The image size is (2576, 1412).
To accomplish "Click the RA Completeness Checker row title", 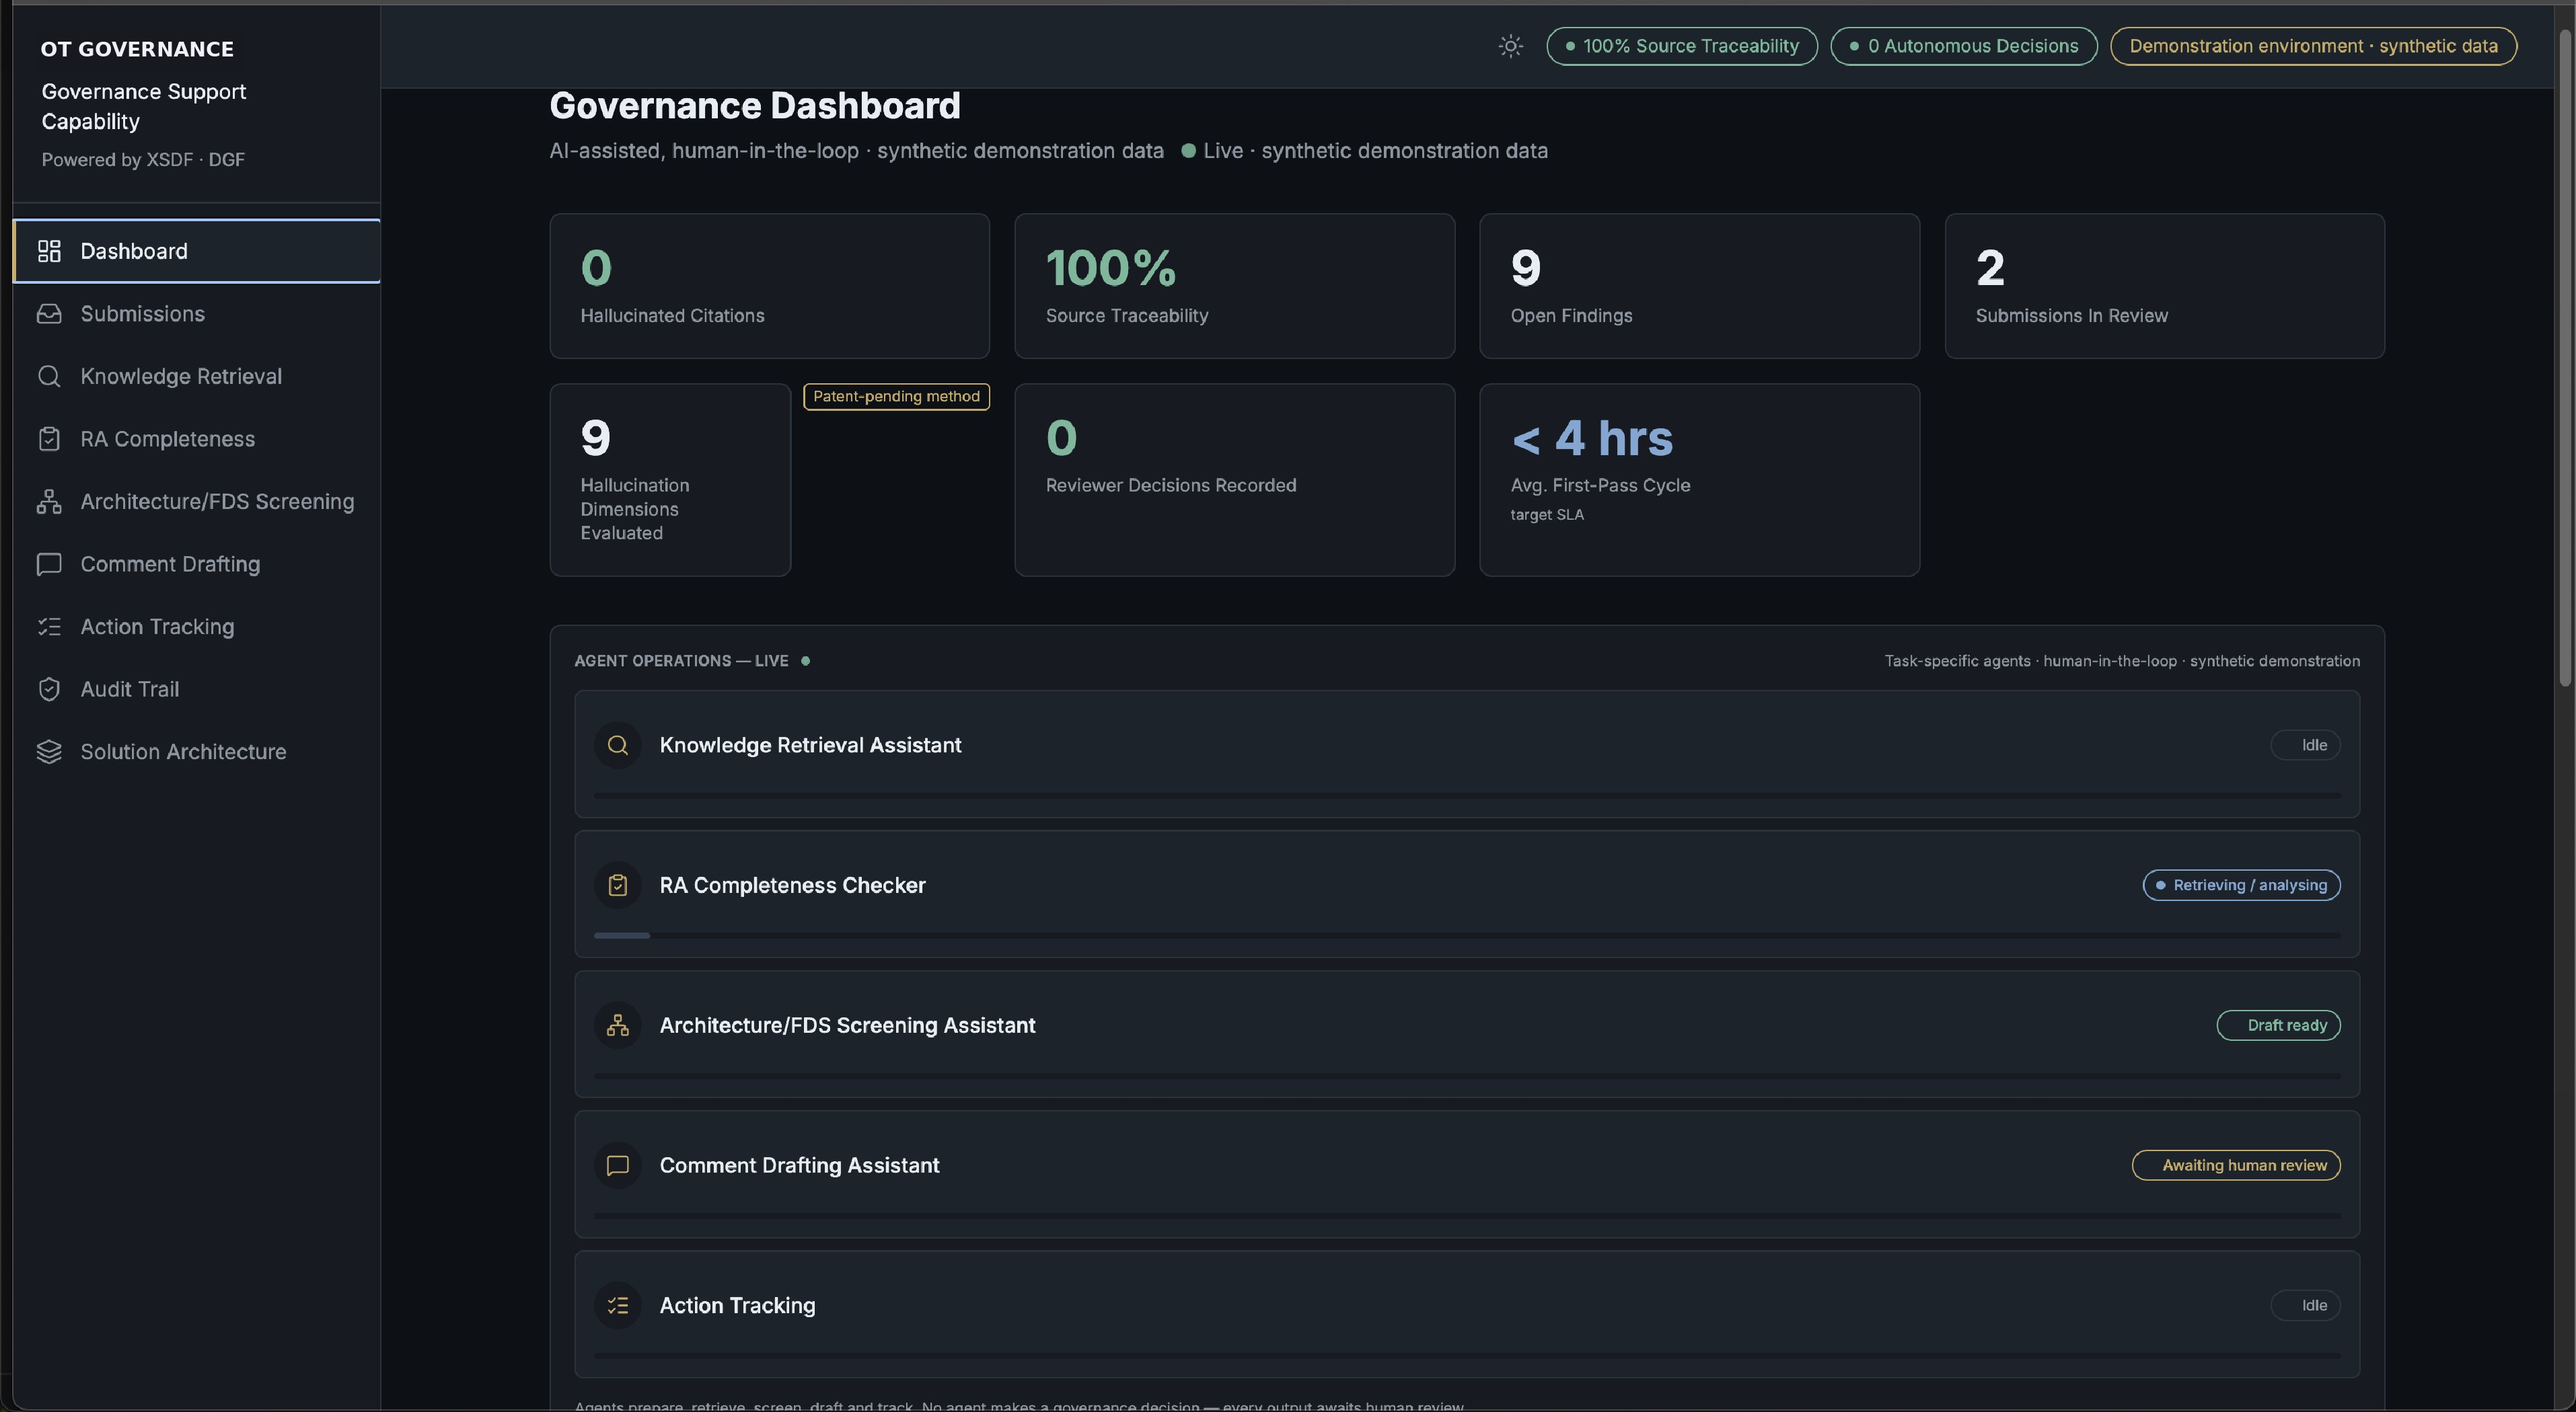I will [x=792, y=886].
